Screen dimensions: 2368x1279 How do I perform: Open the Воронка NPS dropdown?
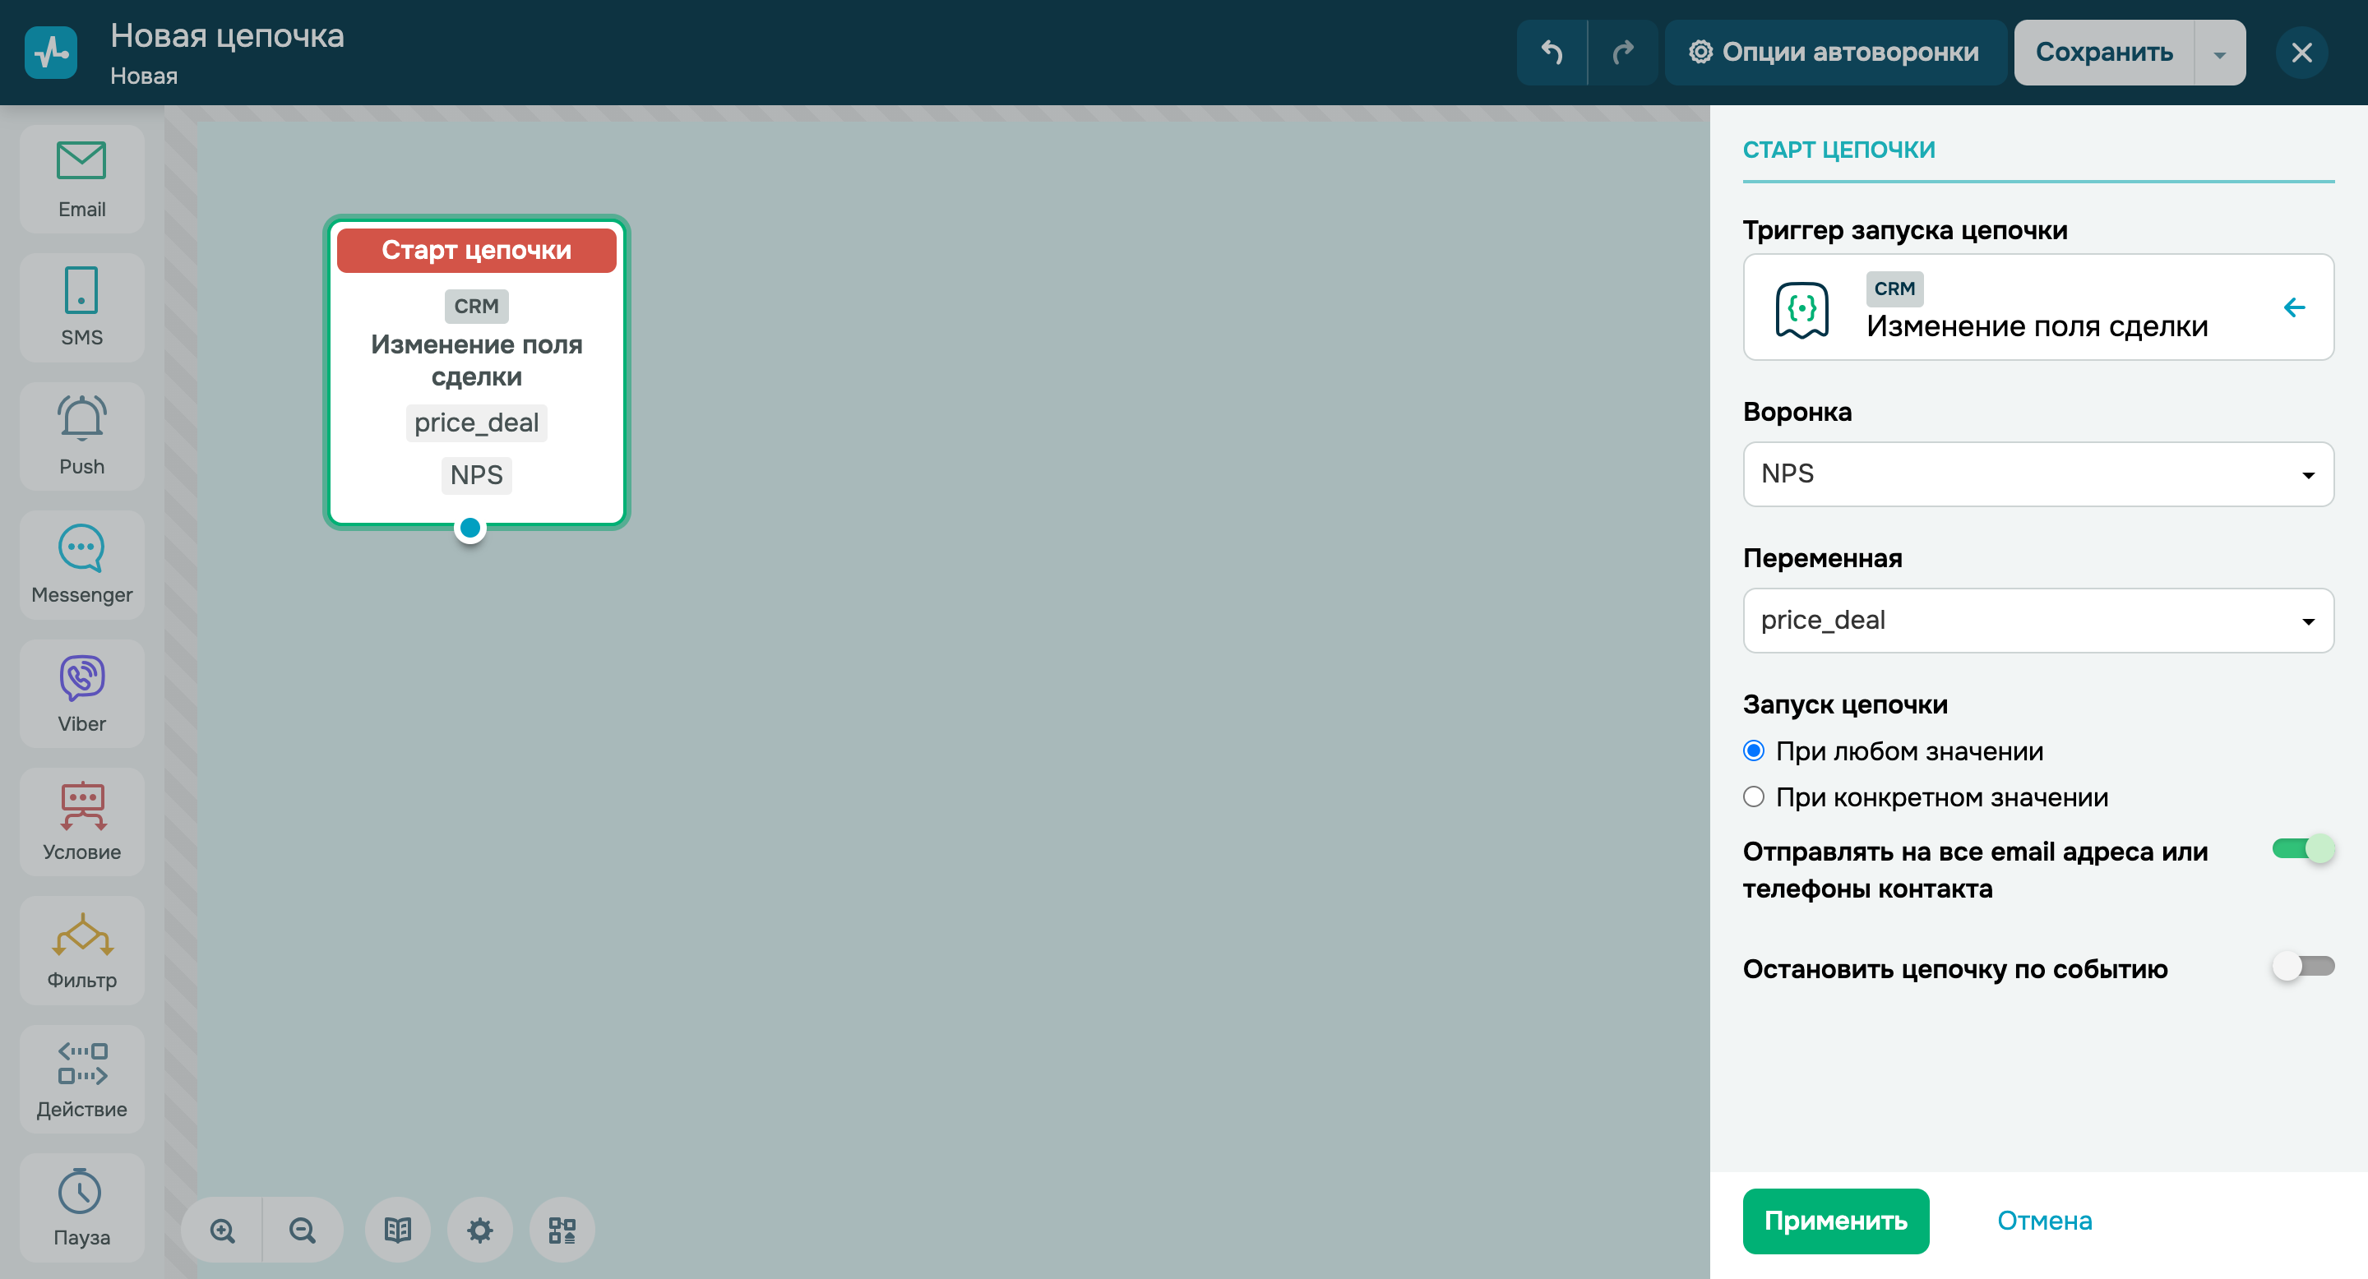tap(2037, 474)
